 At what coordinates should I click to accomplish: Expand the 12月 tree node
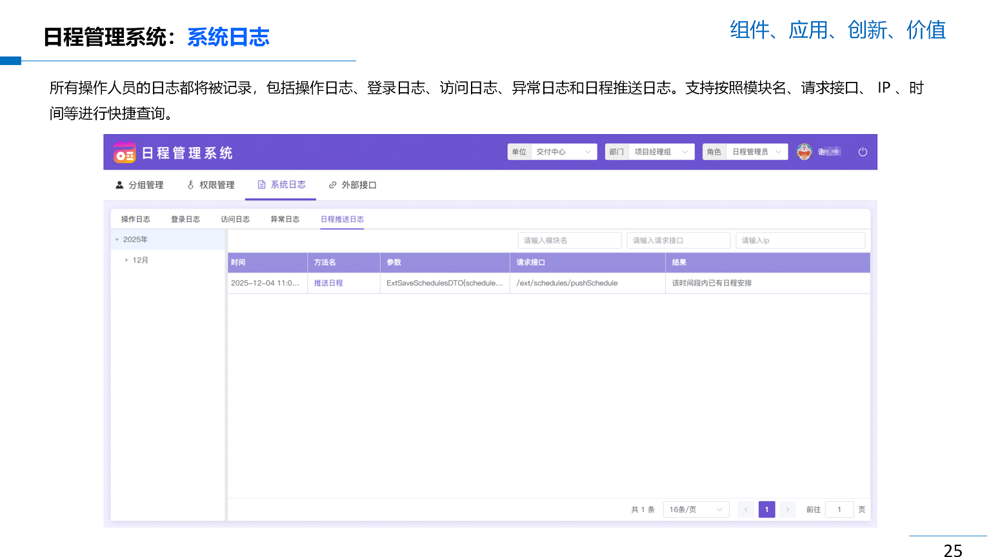[126, 260]
